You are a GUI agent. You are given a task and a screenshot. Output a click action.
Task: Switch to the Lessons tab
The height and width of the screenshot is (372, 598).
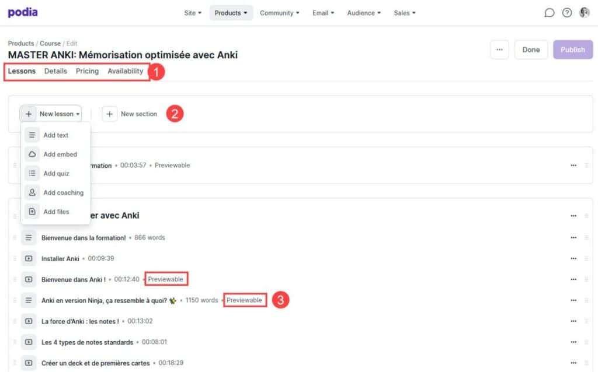pos(22,71)
